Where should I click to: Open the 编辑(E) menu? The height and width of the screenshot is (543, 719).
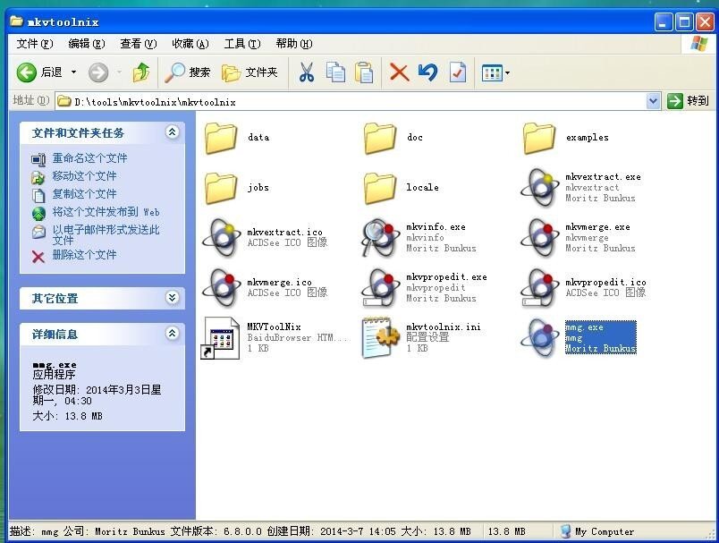pos(86,44)
